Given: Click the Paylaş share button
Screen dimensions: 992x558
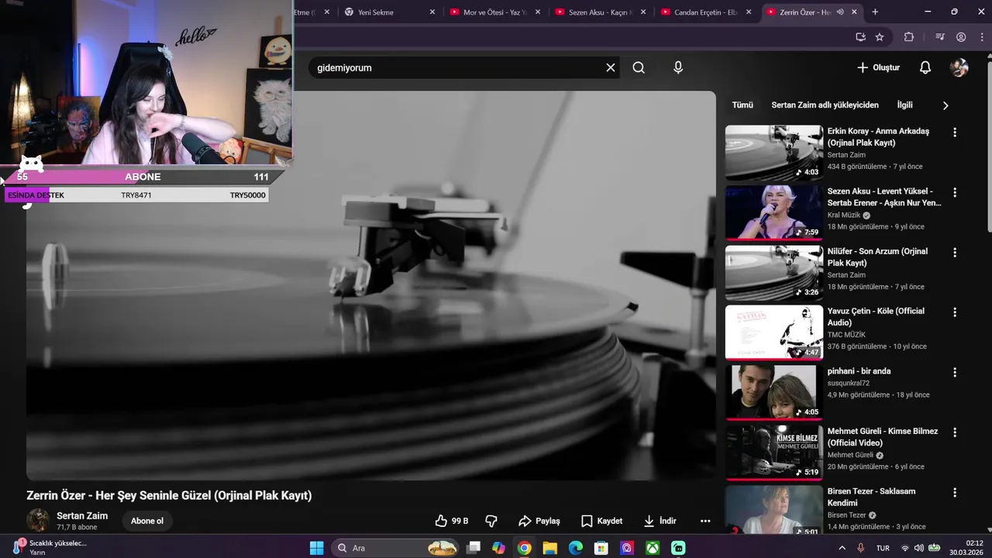Looking at the screenshot, I should 539,521.
